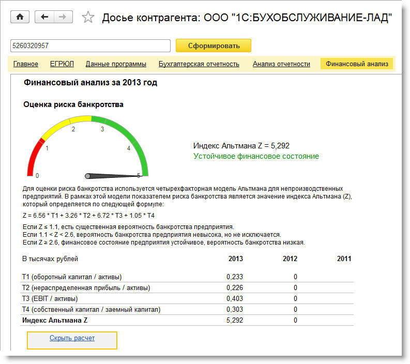Open the Данные программы tab
Viewport: 410px width, 364px height.
click(x=116, y=64)
